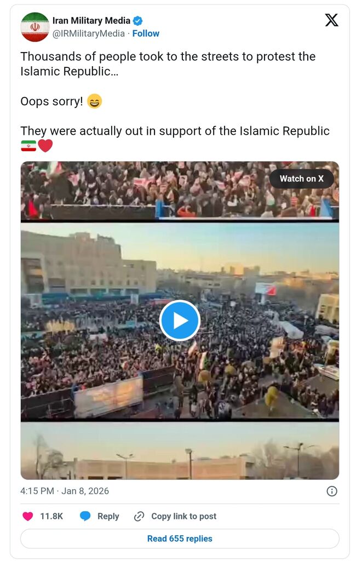This screenshot has height=561, width=356.
Task: Click Read 655 replies button
Action: coord(180,539)
